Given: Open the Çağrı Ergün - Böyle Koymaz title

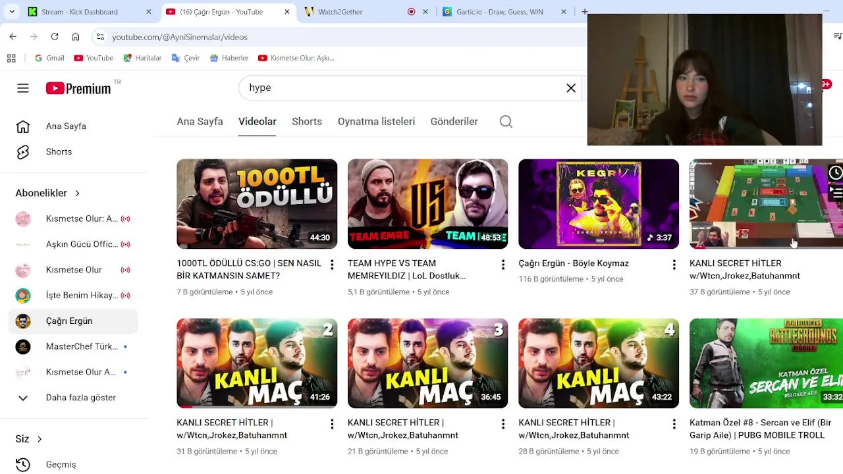Looking at the screenshot, I should pyautogui.click(x=574, y=263).
